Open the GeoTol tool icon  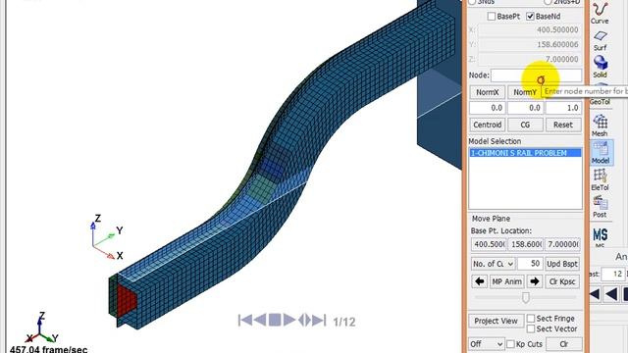[x=600, y=95]
